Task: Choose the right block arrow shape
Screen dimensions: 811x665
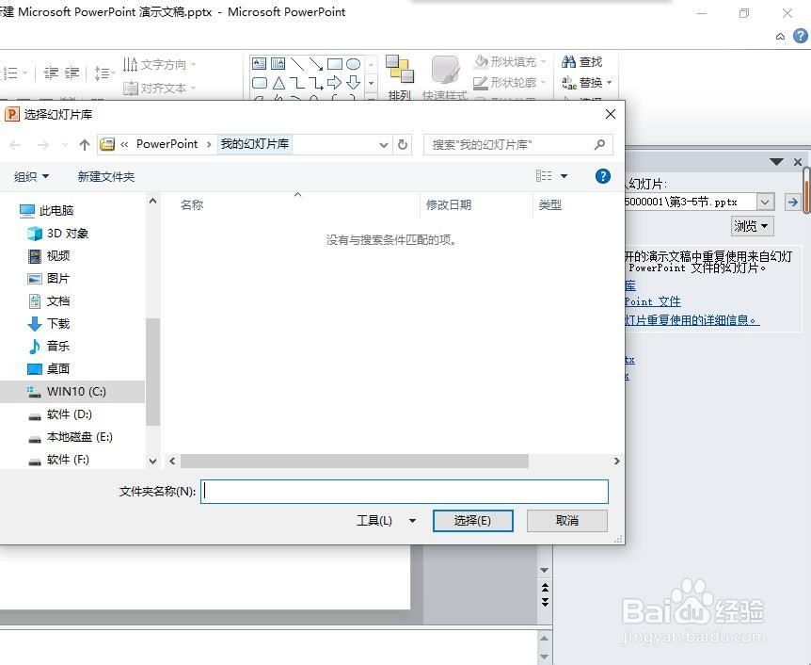Action: (335, 82)
